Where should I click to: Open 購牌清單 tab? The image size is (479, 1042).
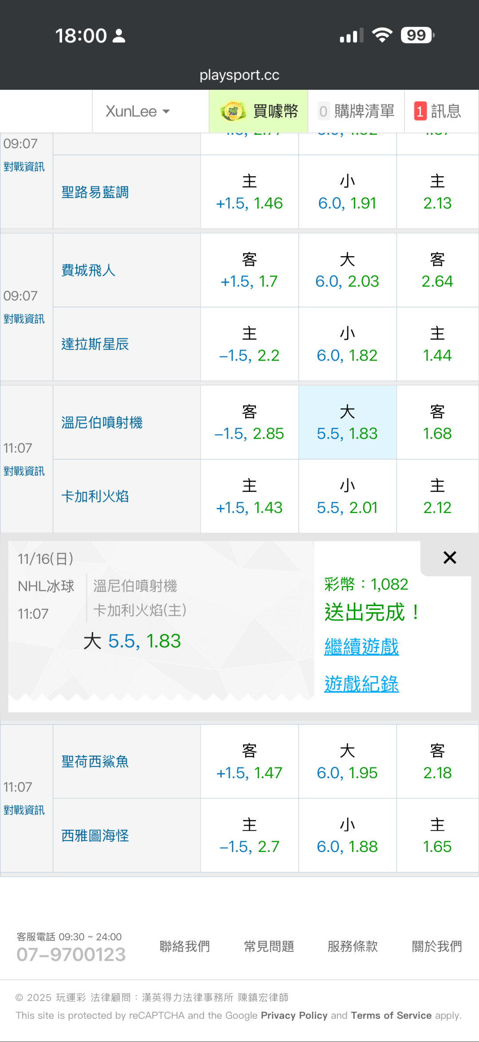pyautogui.click(x=364, y=111)
